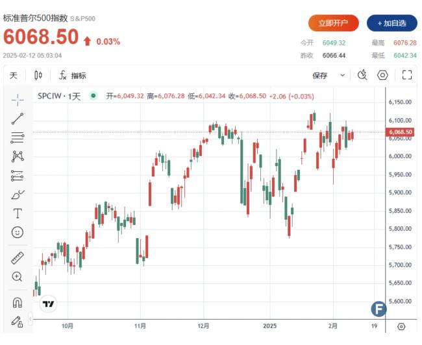
Task: Select the crosshair cursor tool
Action: point(18,100)
